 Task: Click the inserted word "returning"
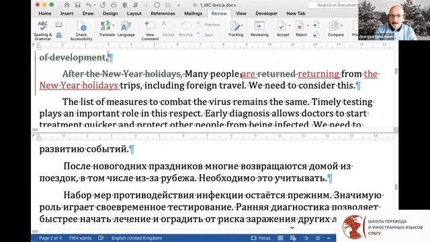point(318,74)
